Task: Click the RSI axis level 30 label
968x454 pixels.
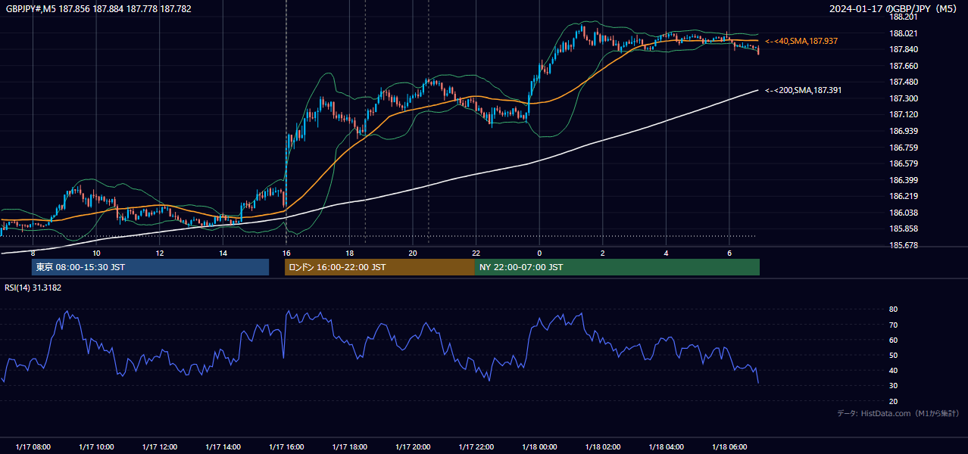Action: click(894, 385)
